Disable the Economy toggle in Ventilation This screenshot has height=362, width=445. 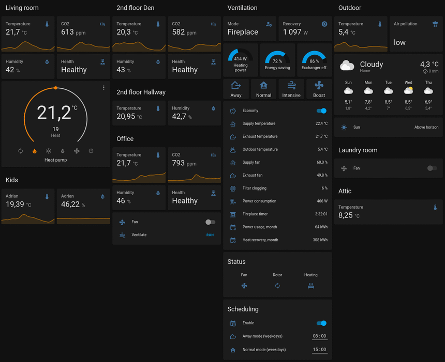(321, 110)
